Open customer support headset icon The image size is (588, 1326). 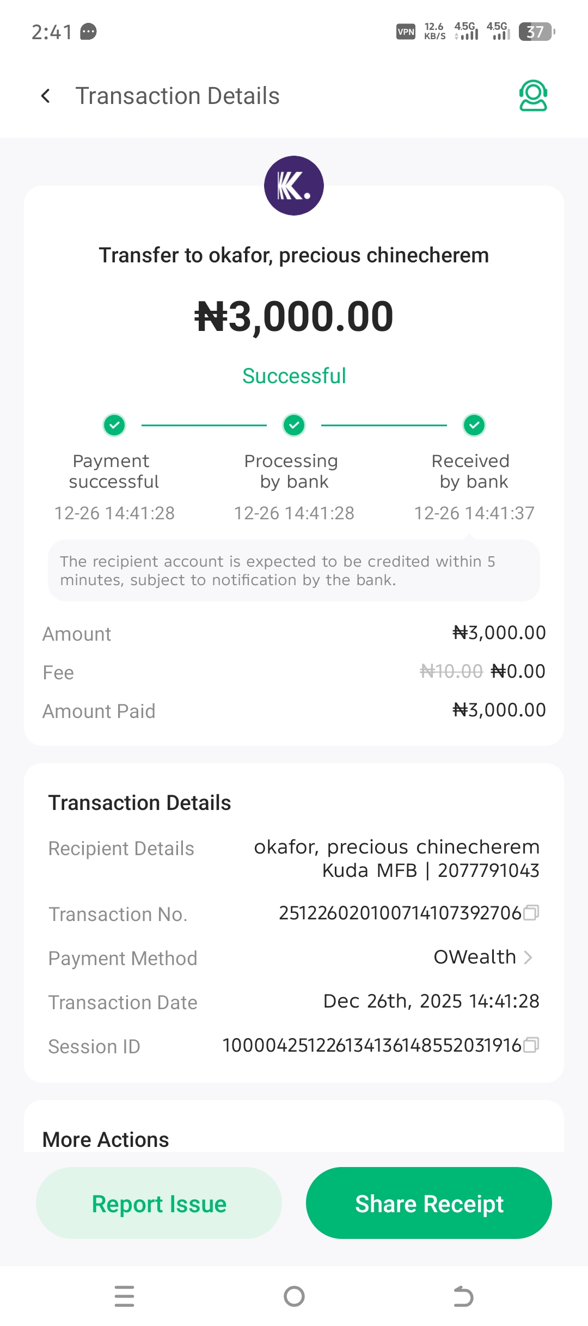pos(533,96)
